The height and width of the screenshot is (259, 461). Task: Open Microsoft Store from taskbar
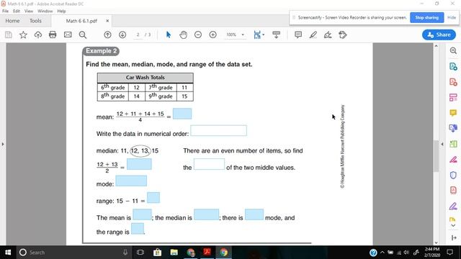pos(157,253)
